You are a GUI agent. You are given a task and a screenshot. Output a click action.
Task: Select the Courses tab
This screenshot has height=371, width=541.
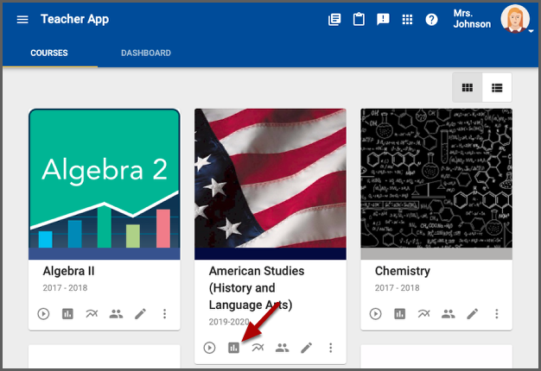click(x=49, y=53)
